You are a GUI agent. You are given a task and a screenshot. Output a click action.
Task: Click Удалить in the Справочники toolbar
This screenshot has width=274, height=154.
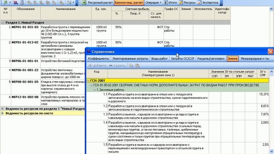coord(117,65)
